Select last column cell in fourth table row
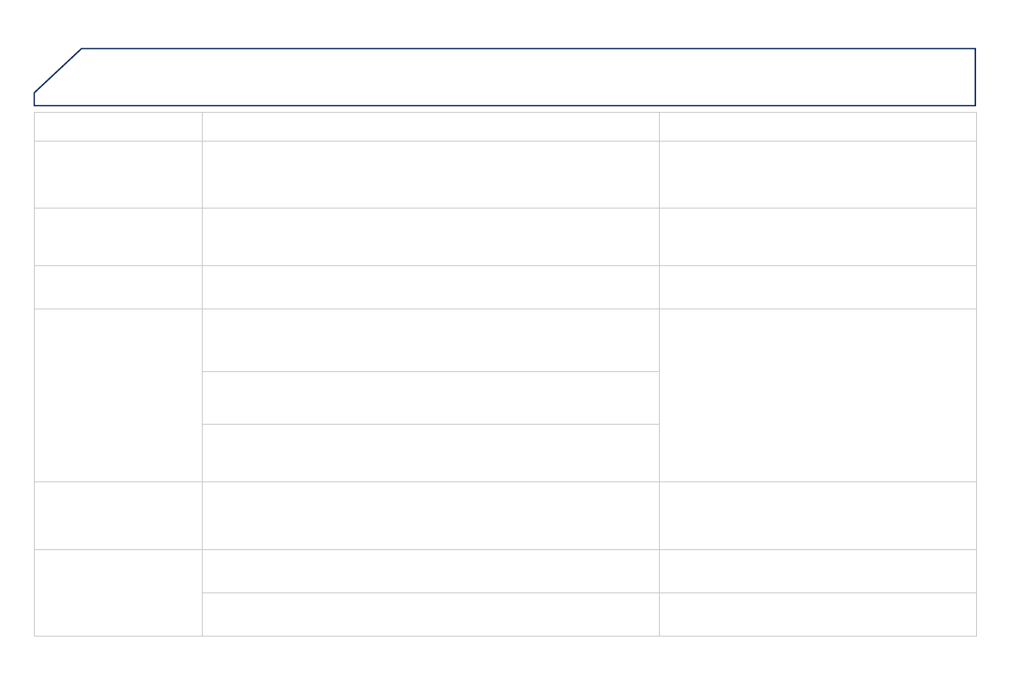1010x673 pixels. [x=817, y=286]
